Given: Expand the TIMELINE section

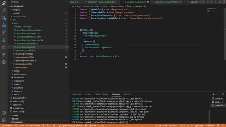Looking at the screenshot, I should [14, 119].
